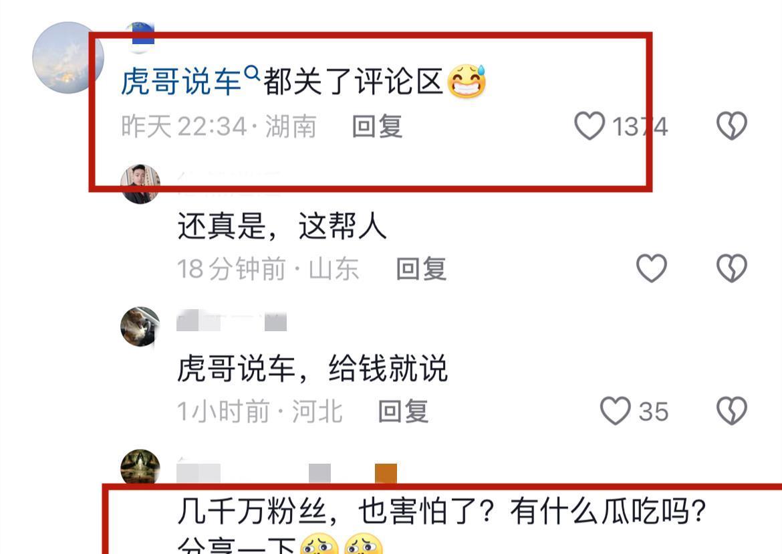
Task: Tap the sweating grin emoji in top comment
Action: click(x=467, y=81)
